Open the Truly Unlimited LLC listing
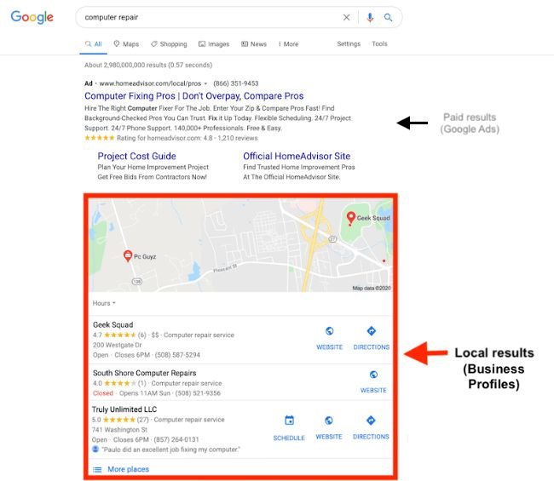This screenshot has width=554, height=481. [124, 409]
